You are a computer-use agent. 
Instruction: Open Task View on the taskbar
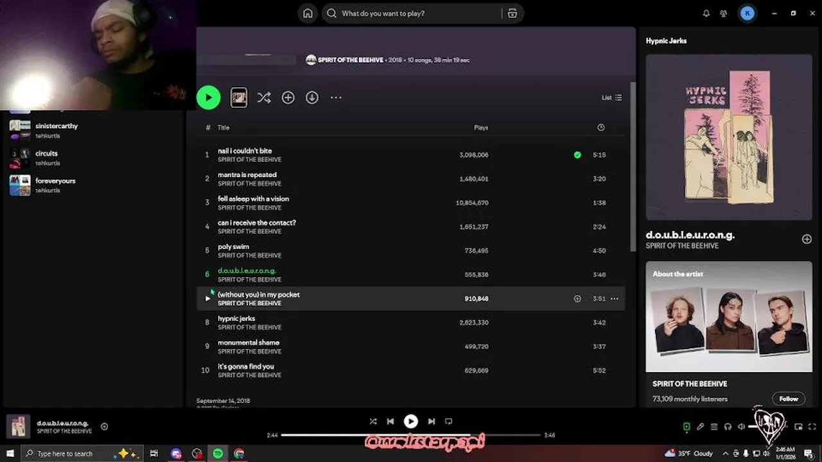154,453
